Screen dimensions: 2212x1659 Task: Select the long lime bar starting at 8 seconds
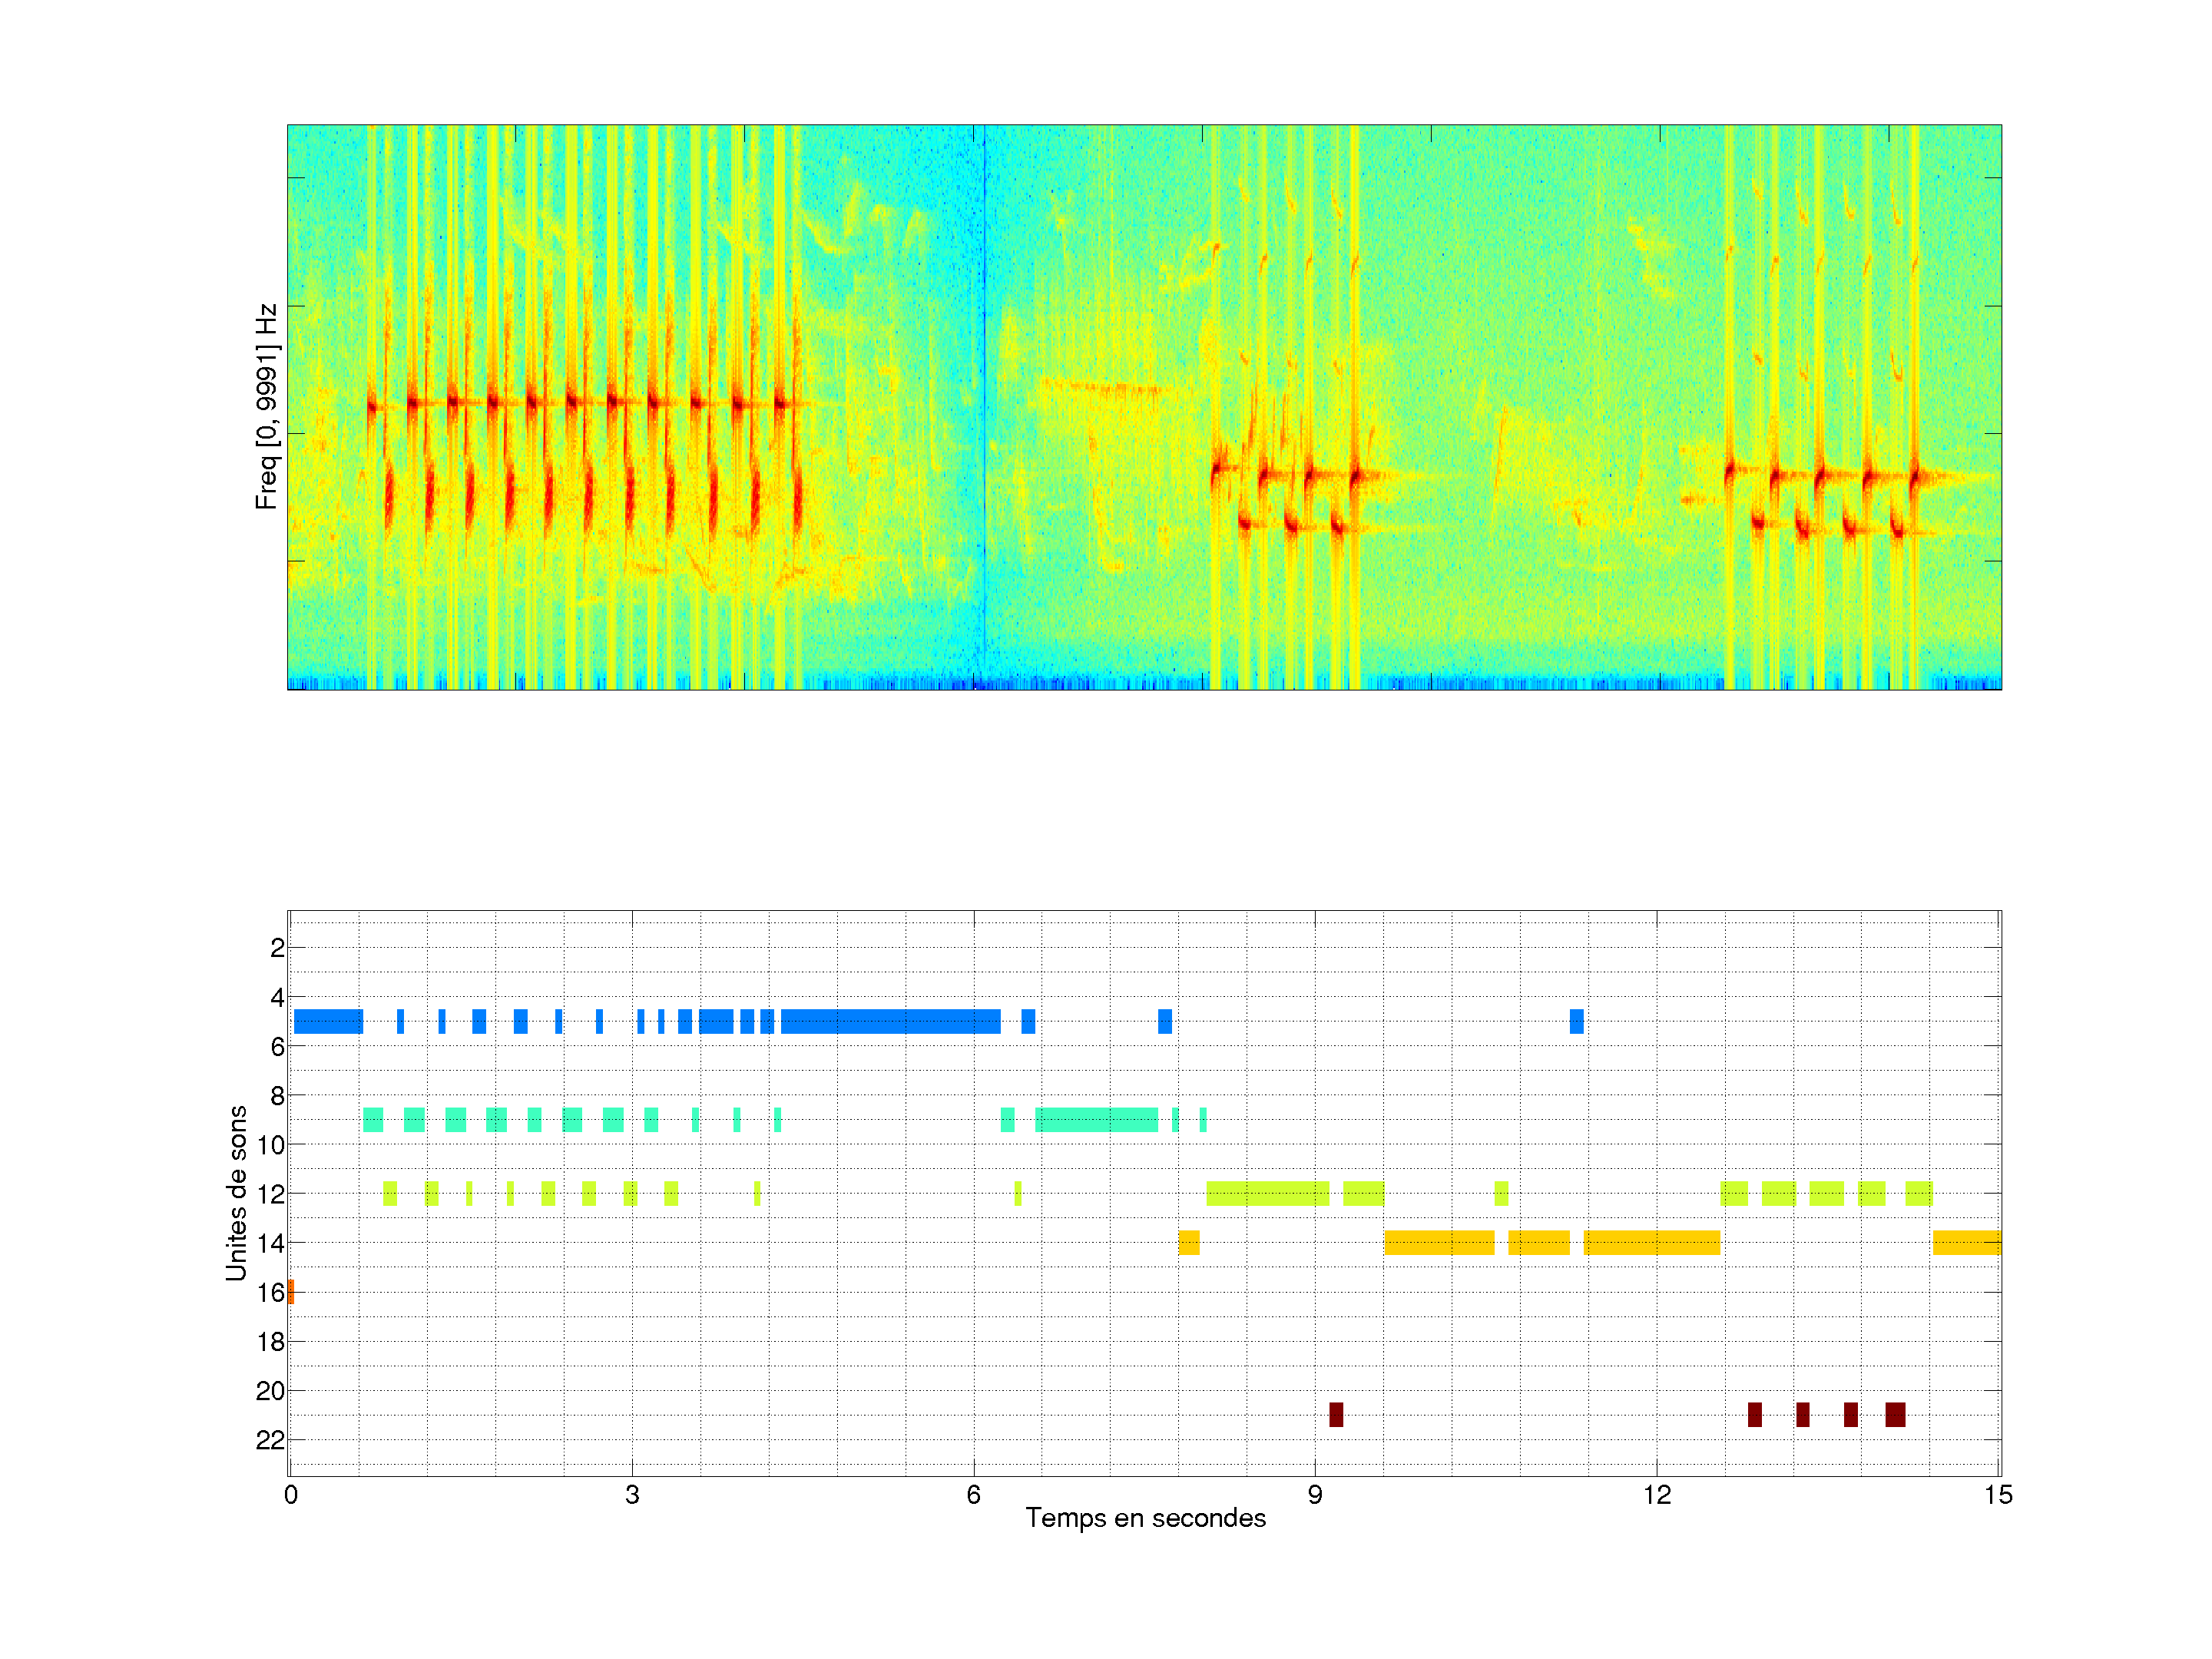(x=1267, y=1193)
